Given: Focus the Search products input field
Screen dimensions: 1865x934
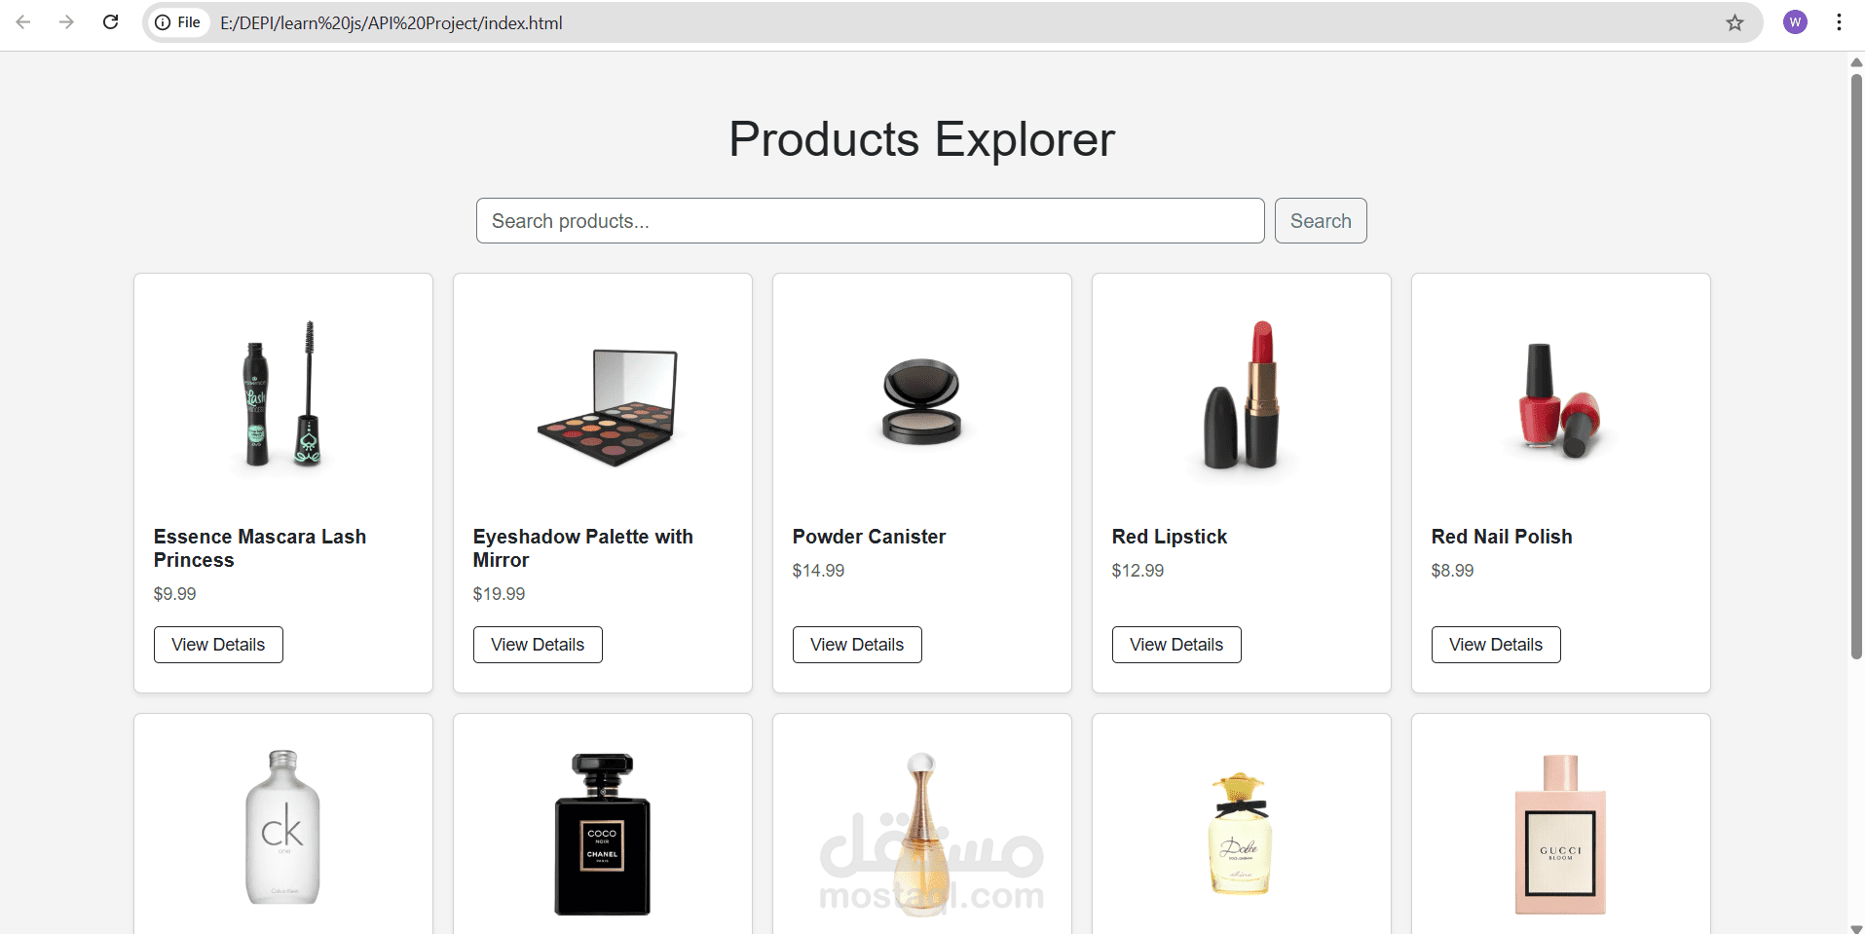Looking at the screenshot, I should [870, 221].
